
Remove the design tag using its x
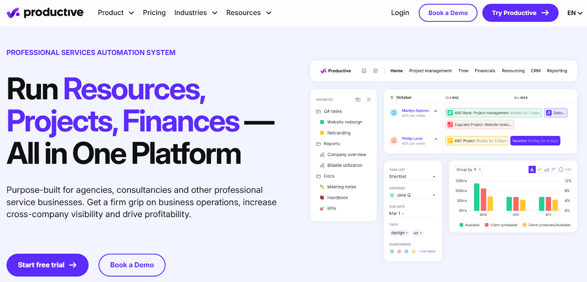pyautogui.click(x=407, y=233)
